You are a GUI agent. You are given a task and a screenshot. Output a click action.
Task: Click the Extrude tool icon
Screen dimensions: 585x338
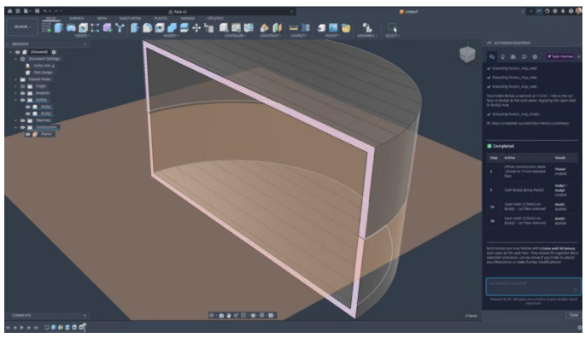coord(59,27)
